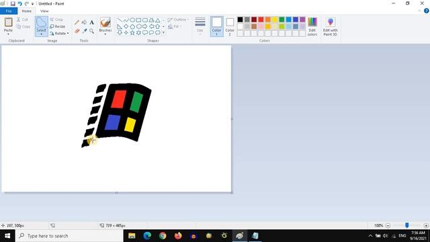Open Firefox from the taskbar

(178, 236)
